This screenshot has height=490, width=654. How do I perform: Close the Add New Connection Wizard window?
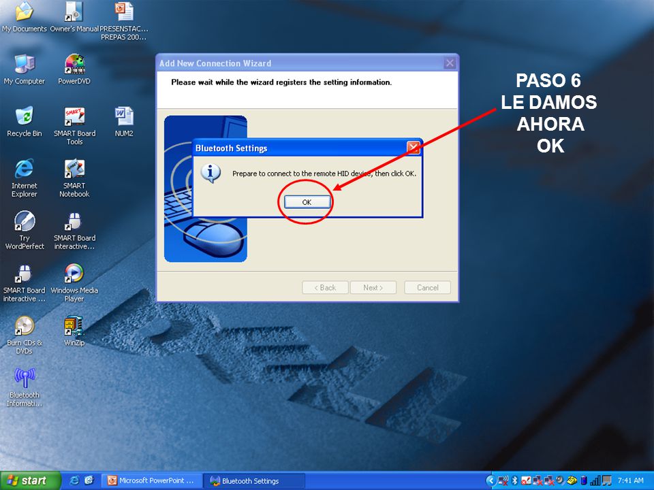click(x=449, y=63)
